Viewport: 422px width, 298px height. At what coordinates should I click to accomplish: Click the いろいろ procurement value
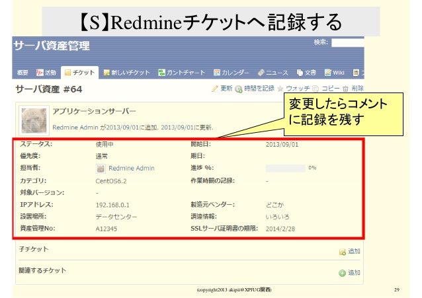pos(278,217)
